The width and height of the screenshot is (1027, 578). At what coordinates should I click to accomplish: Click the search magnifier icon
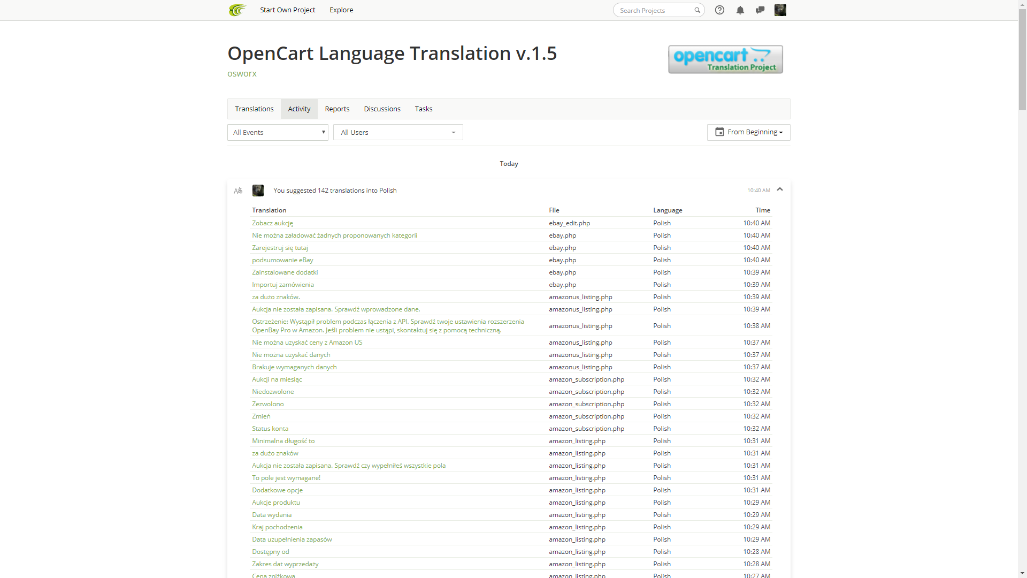[697, 10]
